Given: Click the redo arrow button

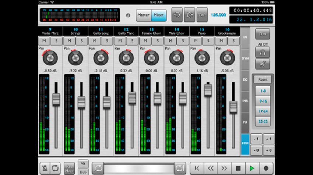Looking at the screenshot, I should point(189,15).
